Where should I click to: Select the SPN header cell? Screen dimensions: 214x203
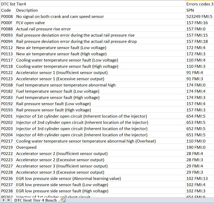click(x=200, y=10)
